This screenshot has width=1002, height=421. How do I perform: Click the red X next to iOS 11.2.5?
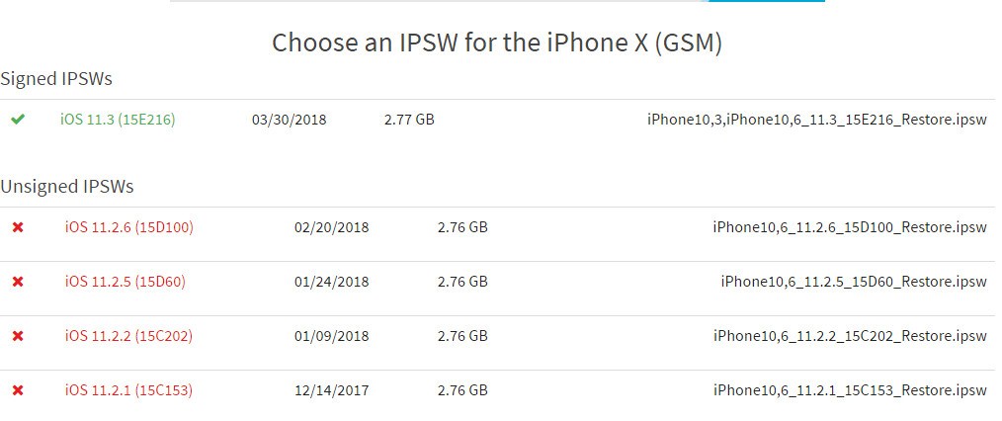point(18,282)
